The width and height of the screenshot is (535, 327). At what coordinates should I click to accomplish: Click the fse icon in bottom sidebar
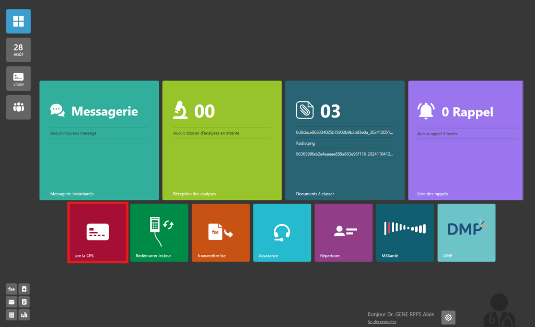coord(11,289)
